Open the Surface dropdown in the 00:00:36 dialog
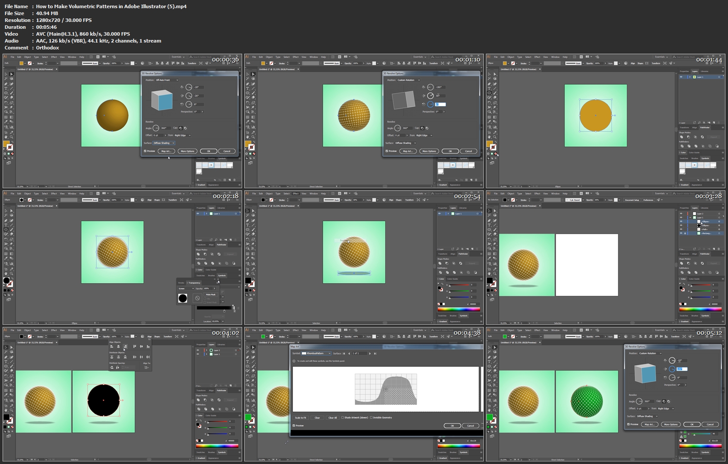The height and width of the screenshot is (464, 728). (x=164, y=143)
